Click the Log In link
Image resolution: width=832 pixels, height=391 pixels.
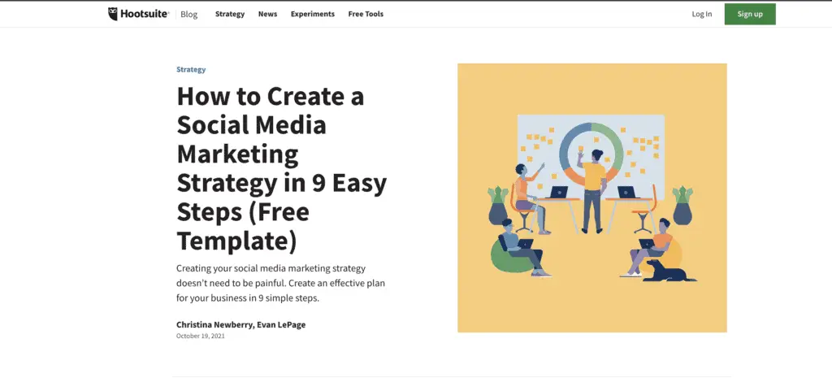702,15
